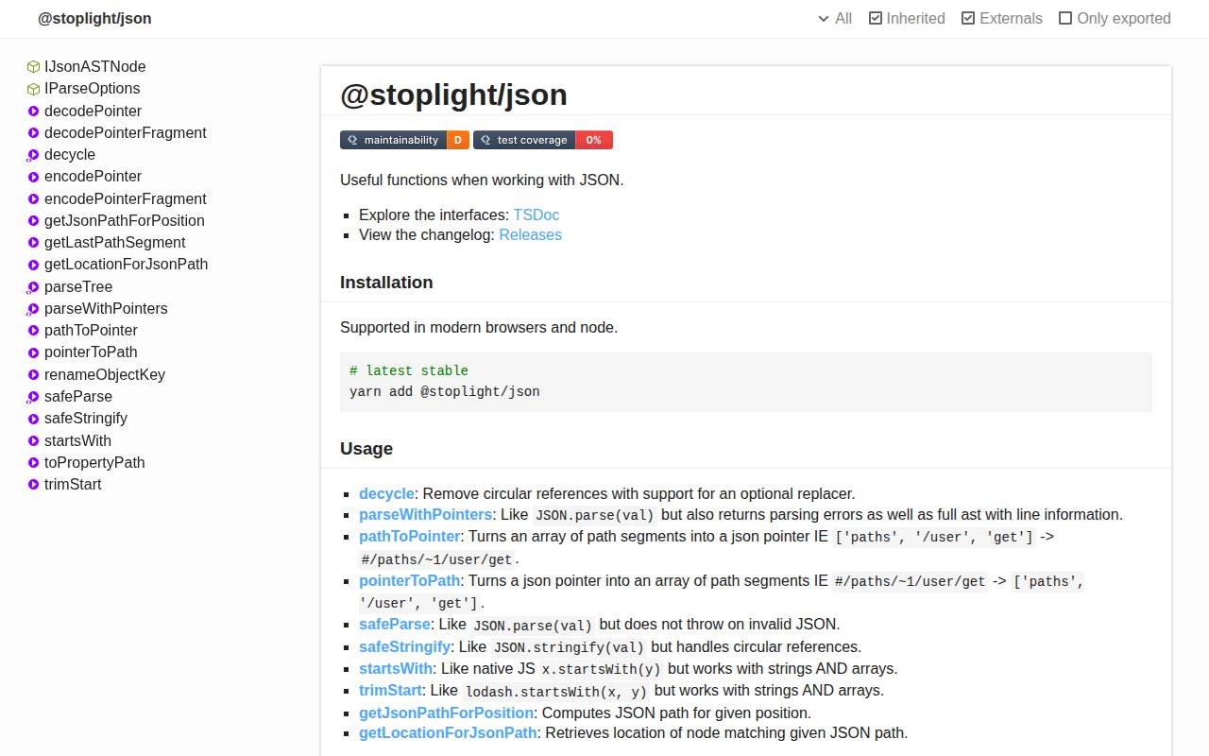Screen dimensions: 1209x756
Task: Click the Usage section heading
Action: [366, 449]
